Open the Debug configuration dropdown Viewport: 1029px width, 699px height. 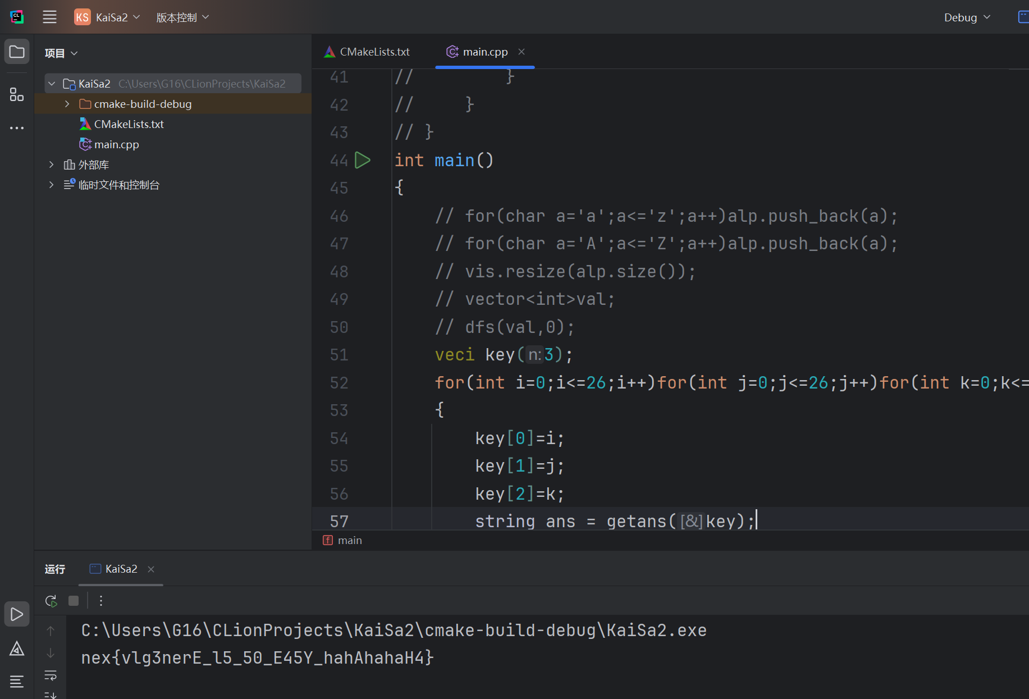(x=967, y=17)
